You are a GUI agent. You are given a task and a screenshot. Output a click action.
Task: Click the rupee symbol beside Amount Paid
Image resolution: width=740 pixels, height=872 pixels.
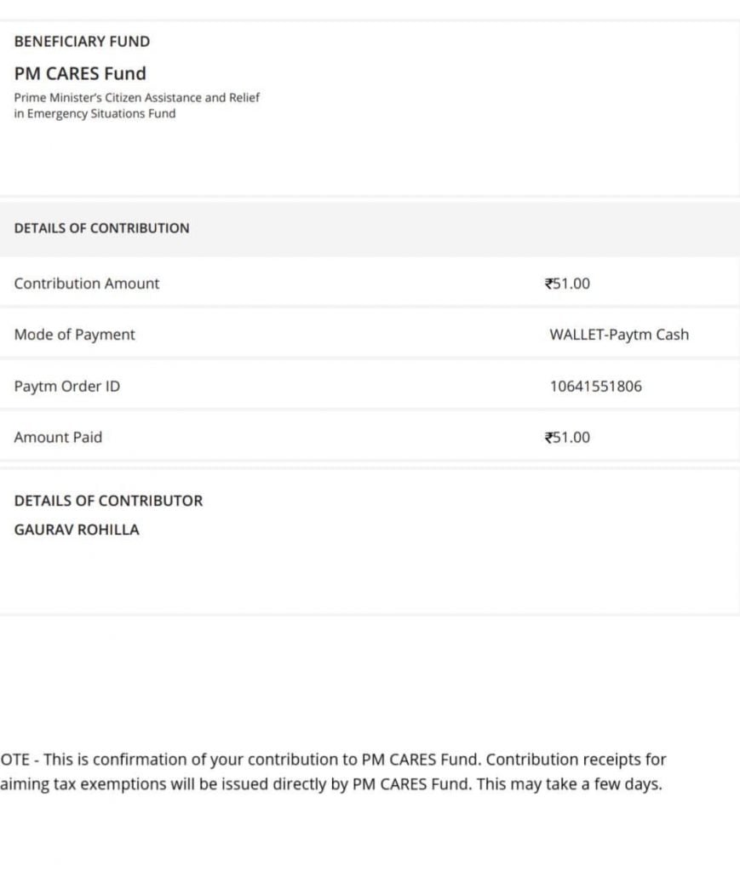548,438
